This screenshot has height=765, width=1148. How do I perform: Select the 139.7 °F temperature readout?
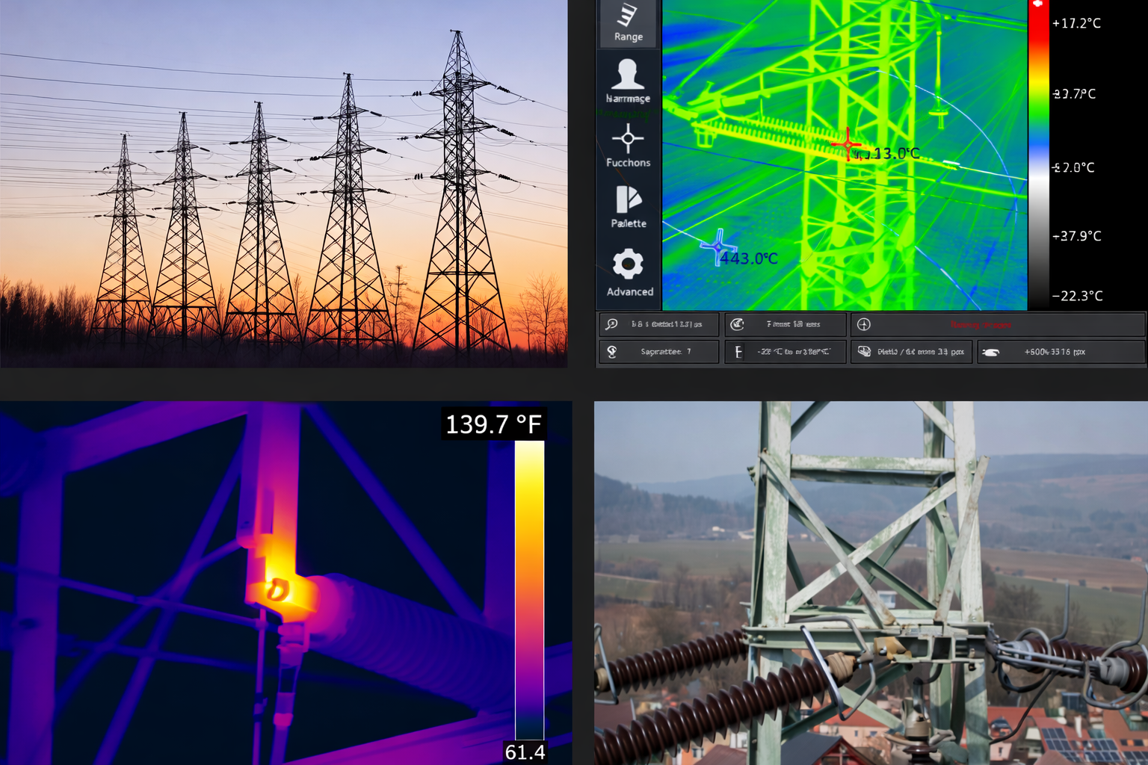493,424
